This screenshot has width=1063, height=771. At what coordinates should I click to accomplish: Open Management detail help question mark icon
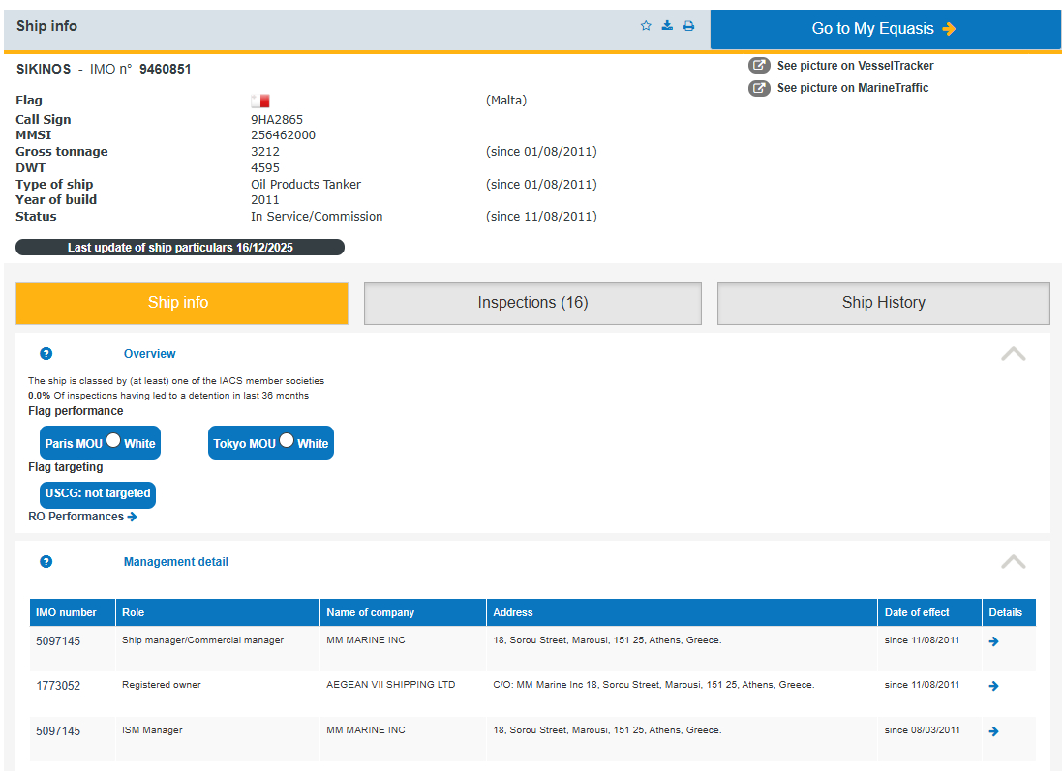pos(46,562)
